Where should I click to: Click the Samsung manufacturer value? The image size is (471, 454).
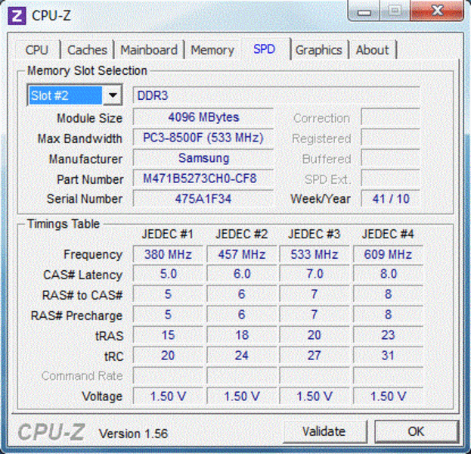click(x=203, y=158)
